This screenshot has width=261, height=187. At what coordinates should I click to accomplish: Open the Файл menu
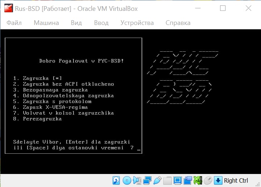[x=14, y=23]
